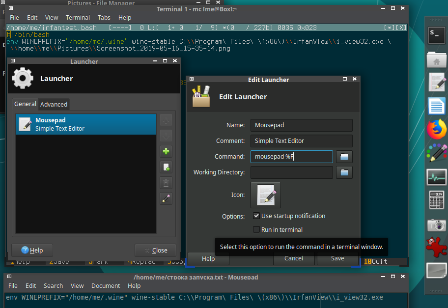Click Close in the Launcher dialog
This screenshot has height=308, width=448.
[155, 251]
